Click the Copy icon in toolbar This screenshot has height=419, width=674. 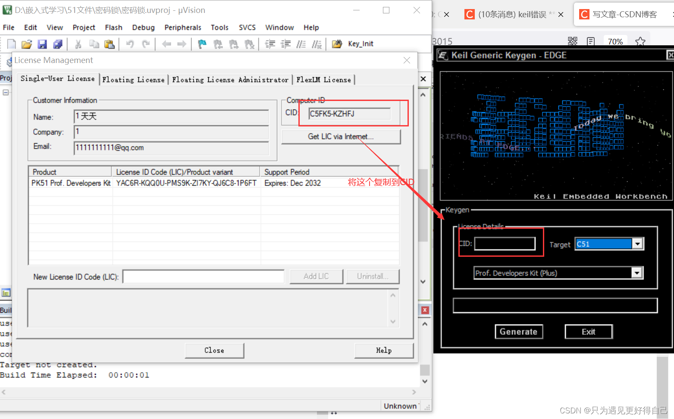(x=94, y=44)
